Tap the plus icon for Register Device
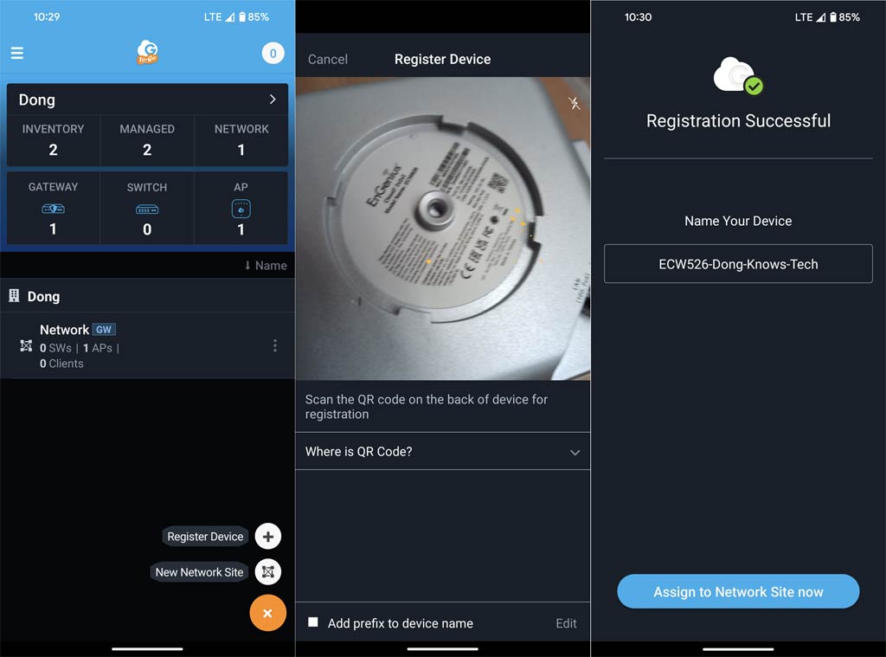The width and height of the screenshot is (886, 657). [268, 537]
